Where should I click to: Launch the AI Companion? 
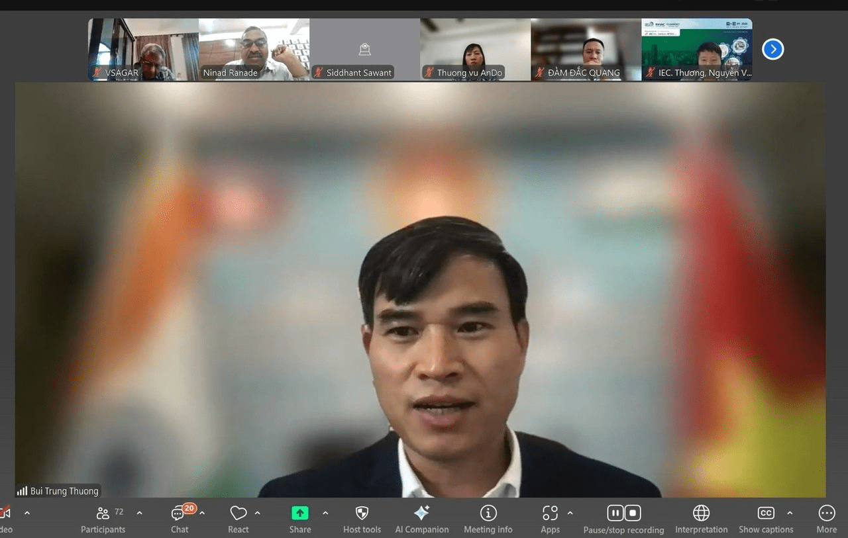pos(421,514)
